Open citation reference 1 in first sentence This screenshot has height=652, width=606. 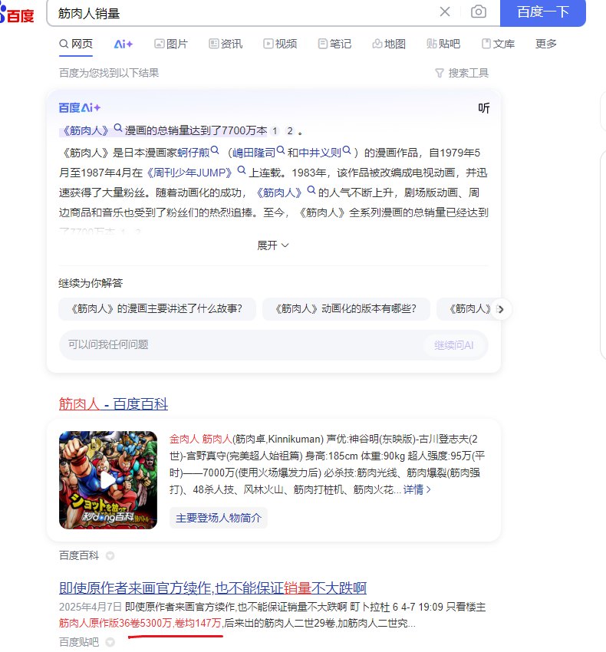pyautogui.click(x=275, y=131)
